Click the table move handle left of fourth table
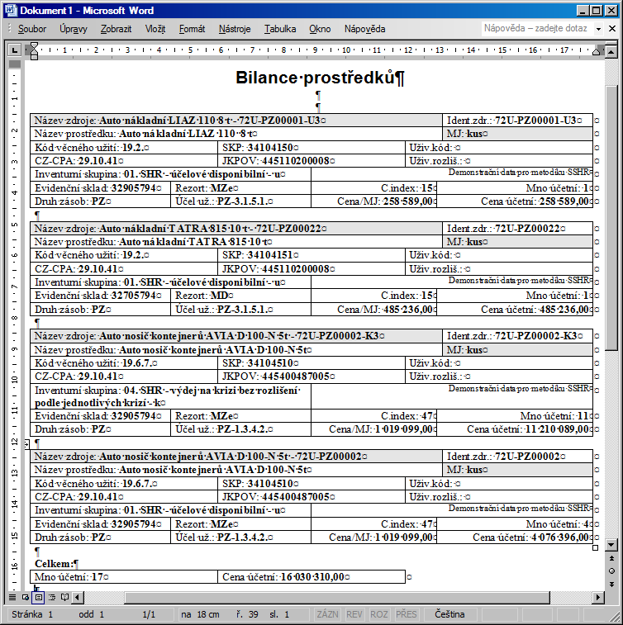This screenshot has height=625, width=623. click(26, 443)
